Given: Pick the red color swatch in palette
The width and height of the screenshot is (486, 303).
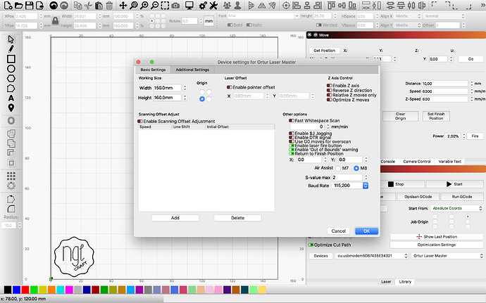Looking at the screenshot, I should point(25,290).
